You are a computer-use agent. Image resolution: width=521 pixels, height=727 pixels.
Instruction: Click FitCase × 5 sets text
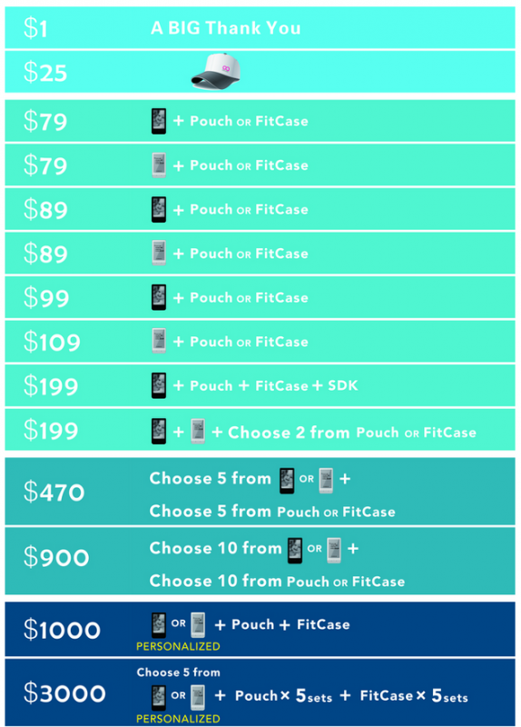(x=414, y=695)
